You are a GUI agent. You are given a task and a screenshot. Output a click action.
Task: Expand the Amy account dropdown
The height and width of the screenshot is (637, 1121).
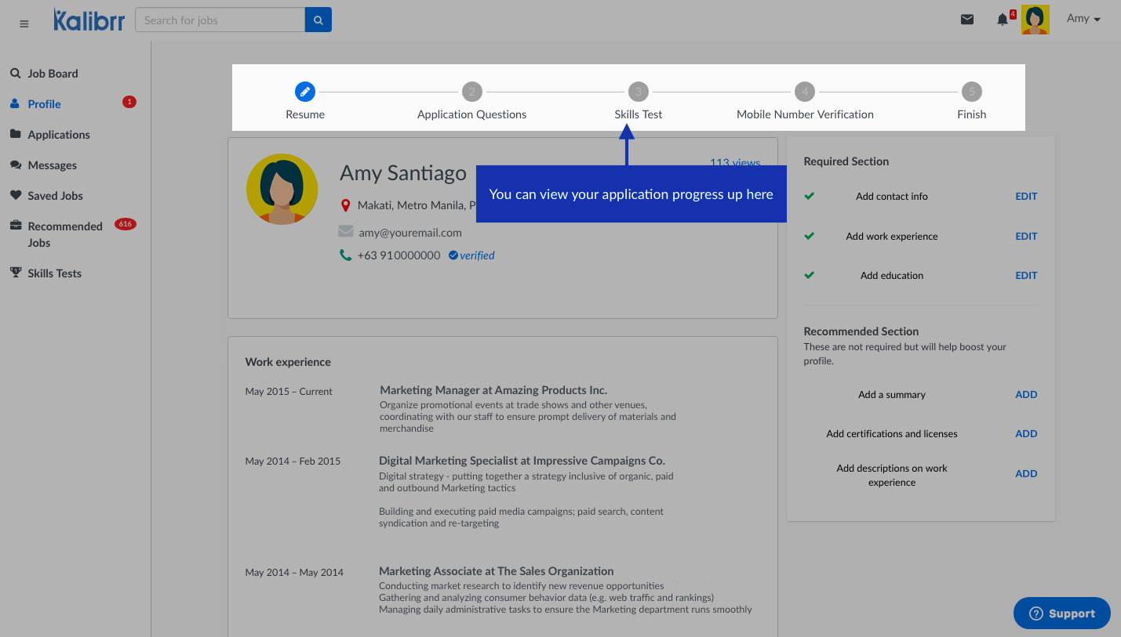(x=1083, y=19)
